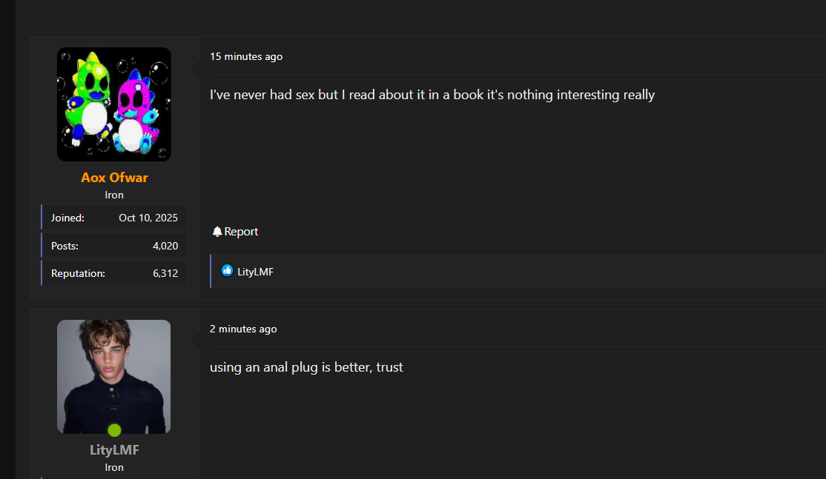Click the second post's reply text
The width and height of the screenshot is (826, 479).
click(306, 367)
